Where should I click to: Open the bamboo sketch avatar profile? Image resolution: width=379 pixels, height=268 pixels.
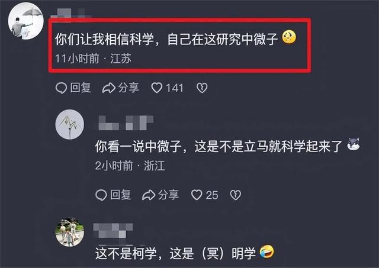70,124
